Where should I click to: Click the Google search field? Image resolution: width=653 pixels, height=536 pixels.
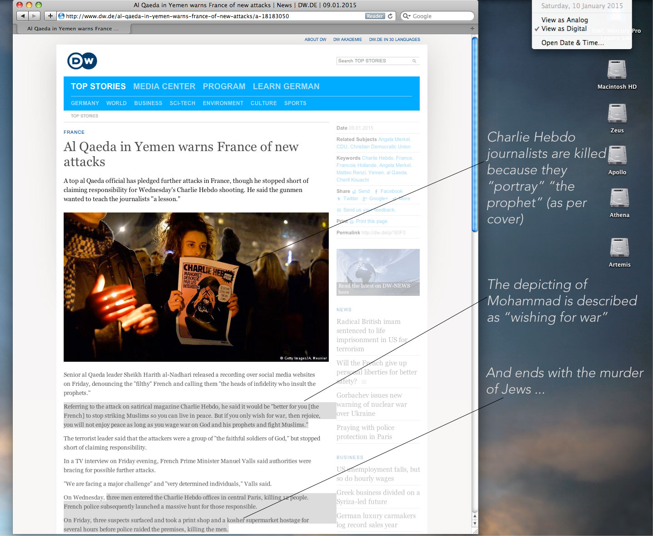[x=437, y=16]
